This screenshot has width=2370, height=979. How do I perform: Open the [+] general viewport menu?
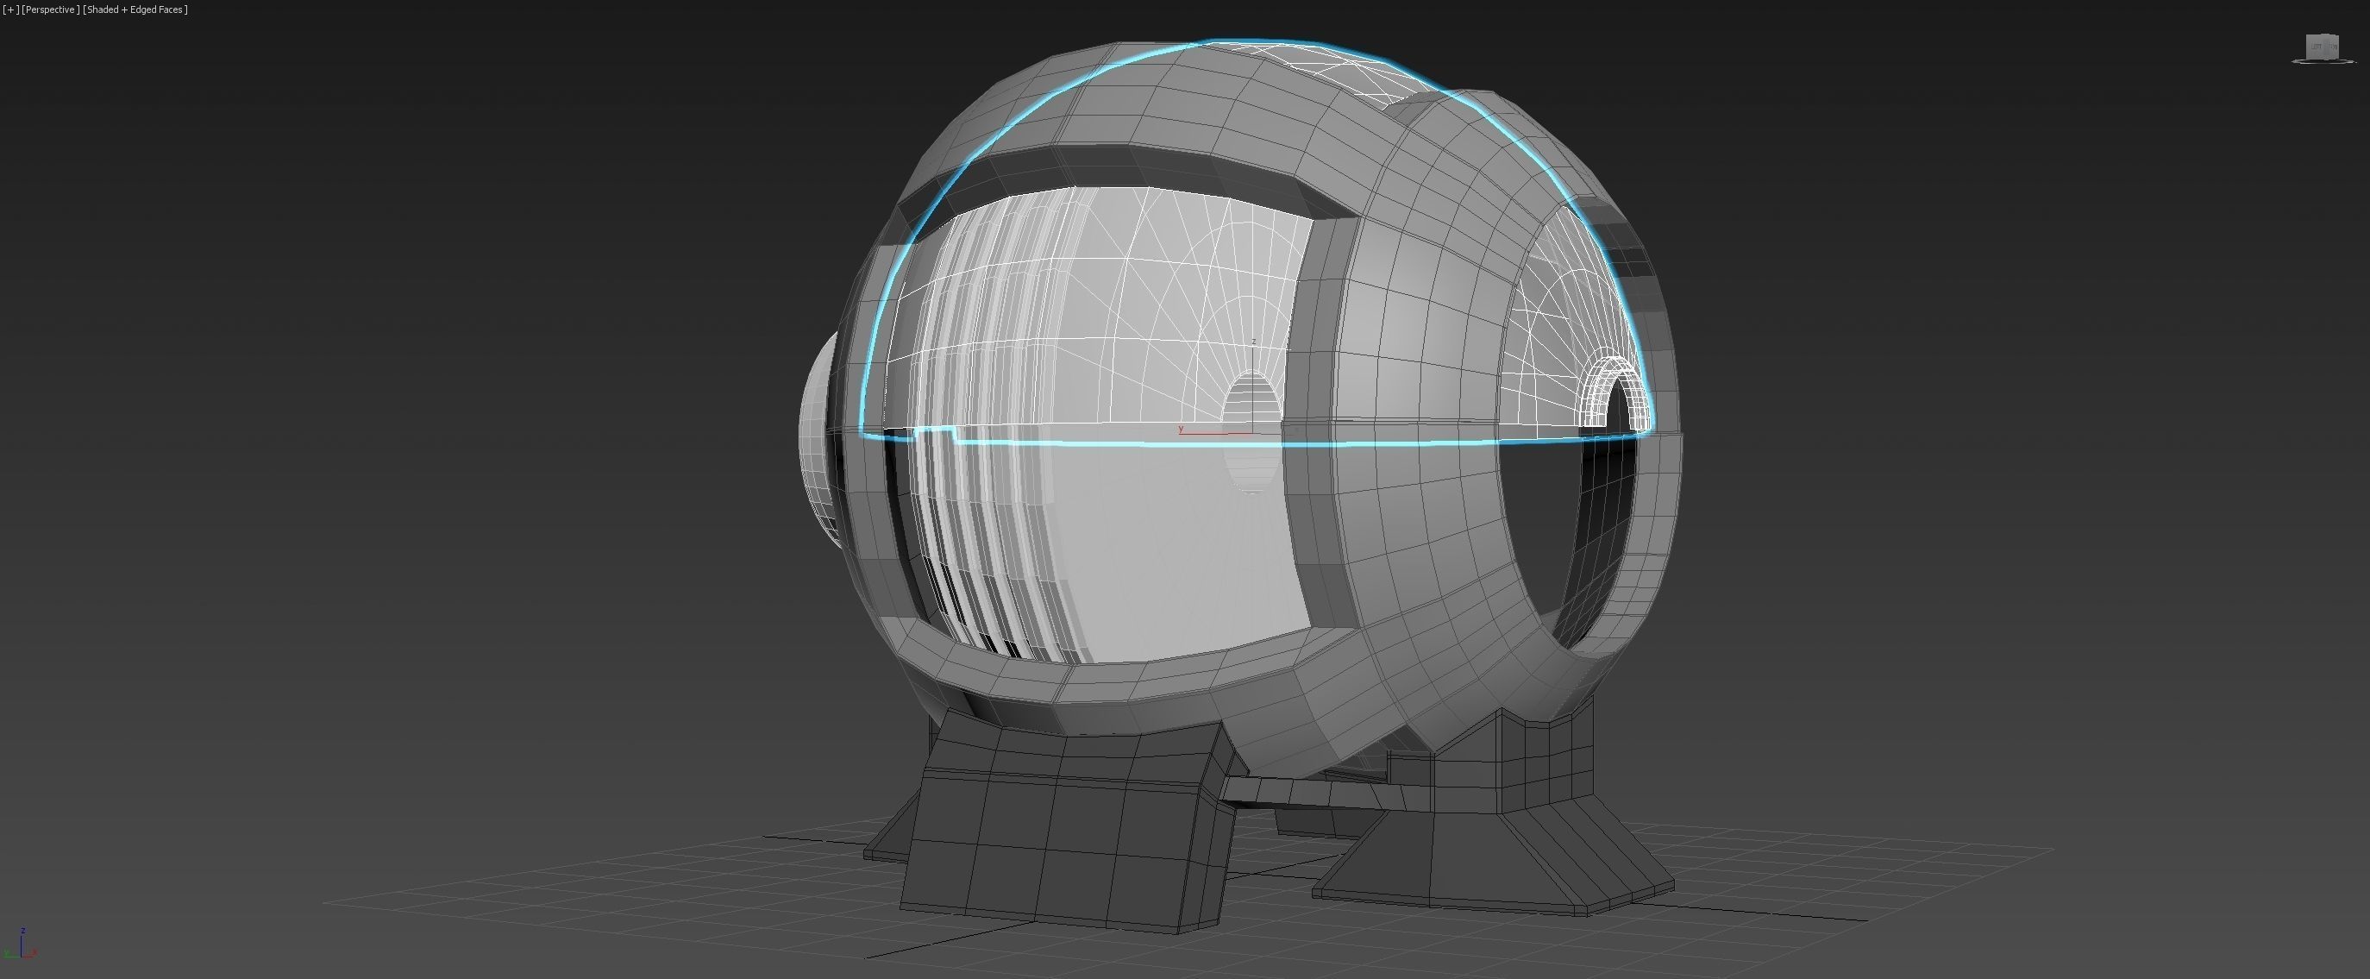[x=10, y=9]
